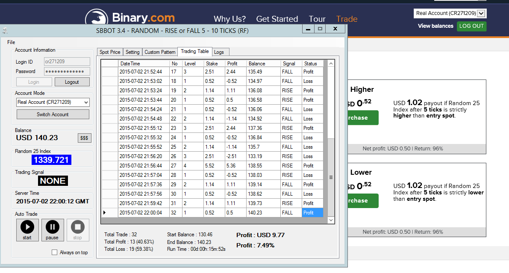This screenshot has height=273, width=509.
Task: Open the Get Started navigation link
Action: 277,19
